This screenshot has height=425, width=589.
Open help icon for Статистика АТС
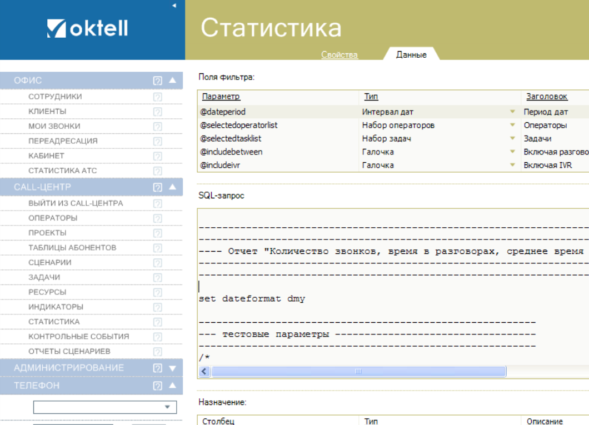point(157,171)
